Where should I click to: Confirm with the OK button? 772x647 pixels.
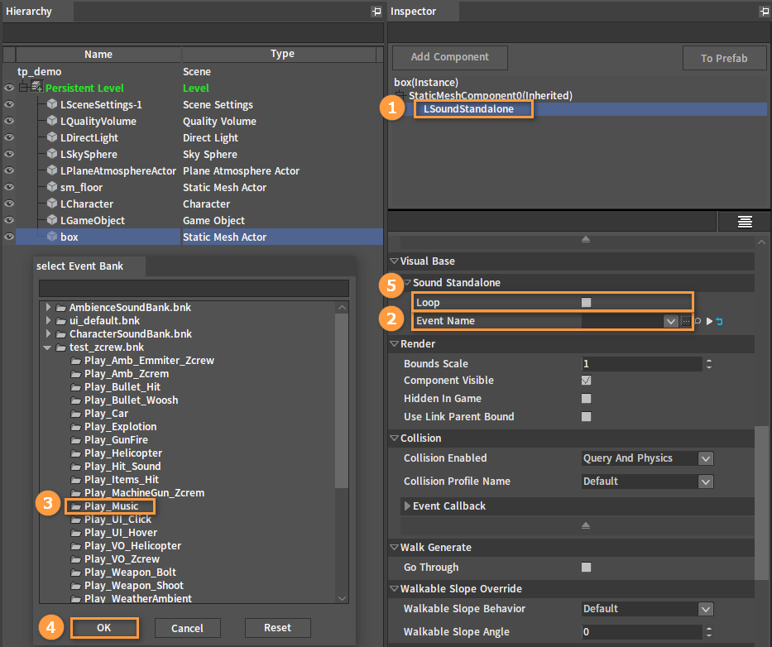pyautogui.click(x=104, y=628)
